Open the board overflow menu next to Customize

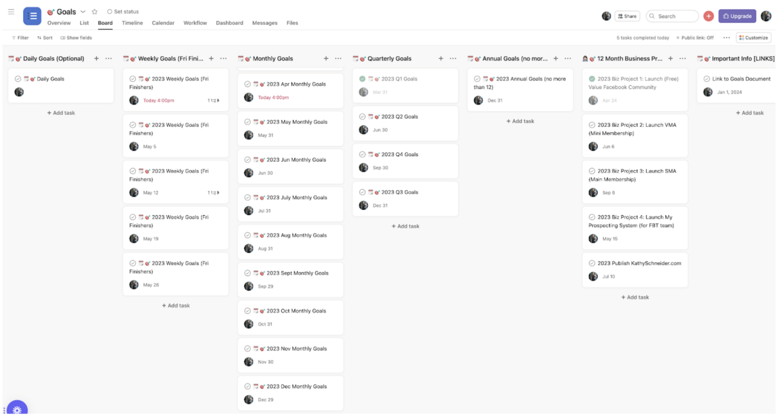coord(726,37)
